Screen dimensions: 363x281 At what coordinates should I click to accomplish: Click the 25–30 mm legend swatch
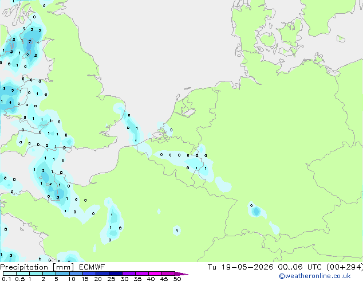pyautogui.click(x=116, y=274)
